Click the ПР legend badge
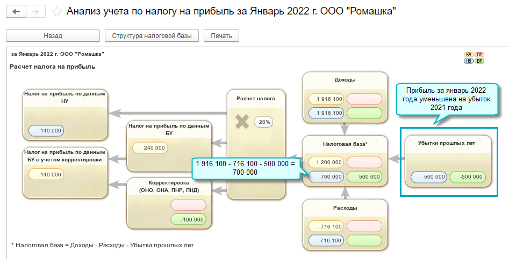This screenshot has width=509, height=259. (x=479, y=55)
